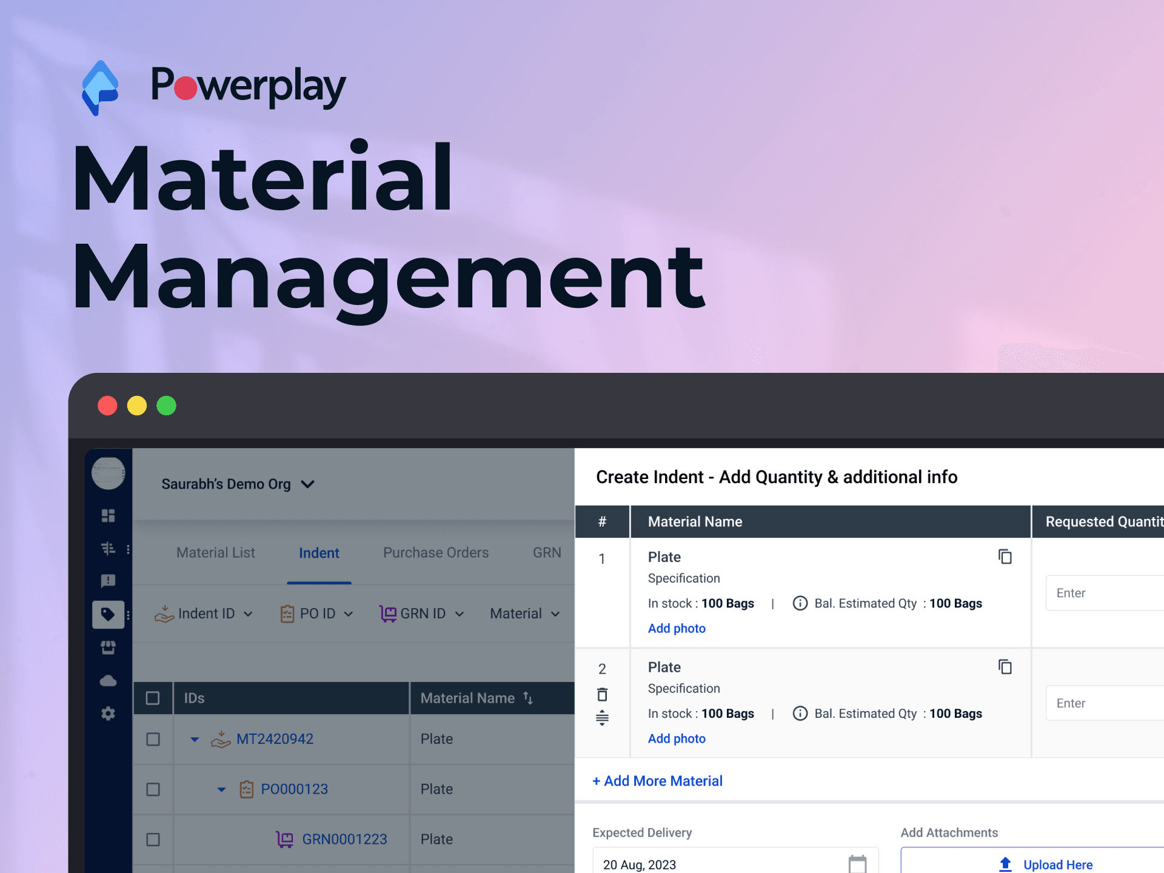
Task: Click copy icon for first Plate row
Action: pyautogui.click(x=1005, y=557)
